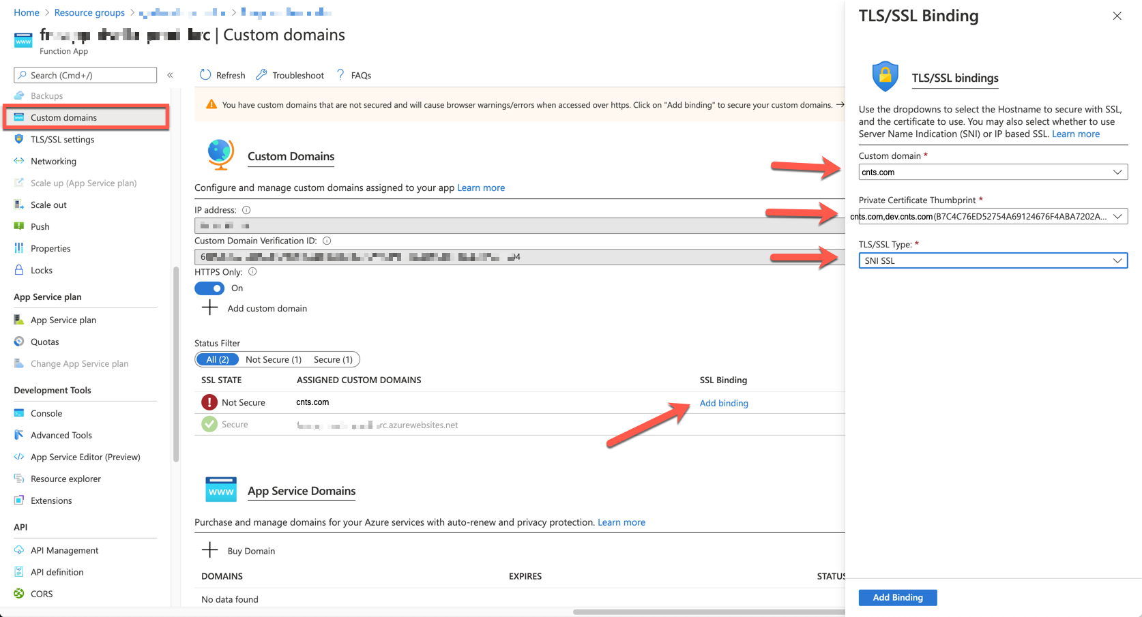Click the Quotas icon
Screen dimensions: 1142x617
[19, 342]
